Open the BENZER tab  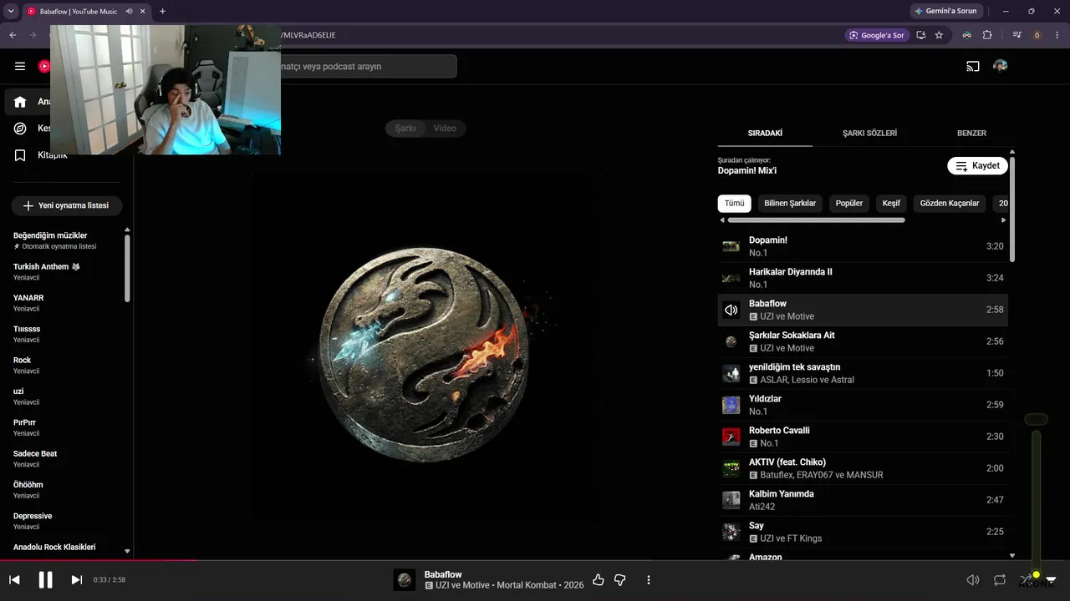click(x=971, y=133)
